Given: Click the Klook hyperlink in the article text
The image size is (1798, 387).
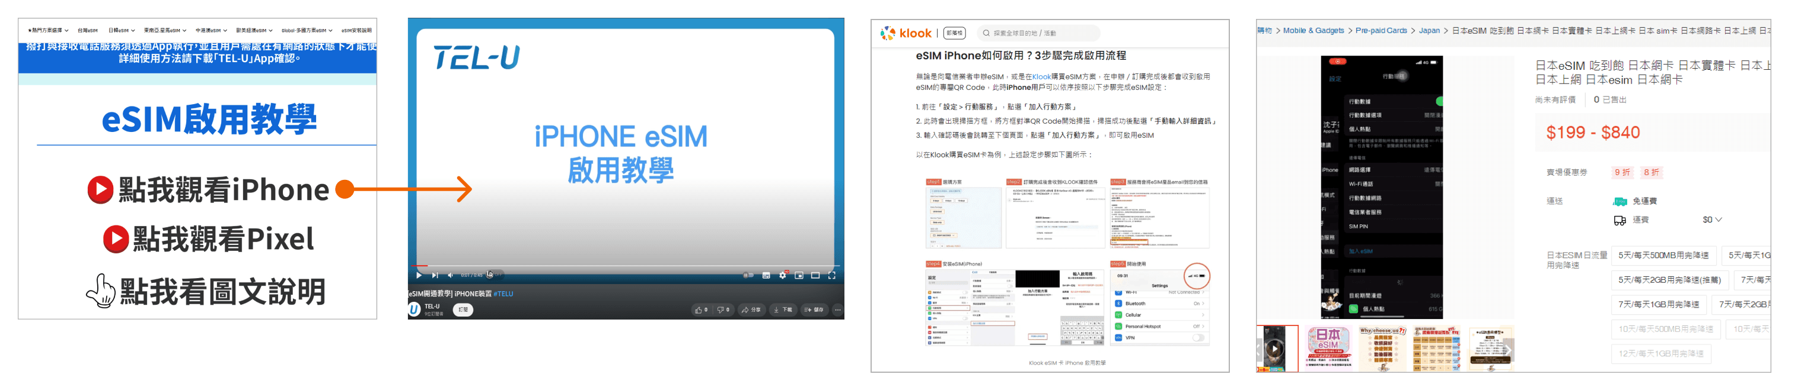Looking at the screenshot, I should tap(1041, 76).
